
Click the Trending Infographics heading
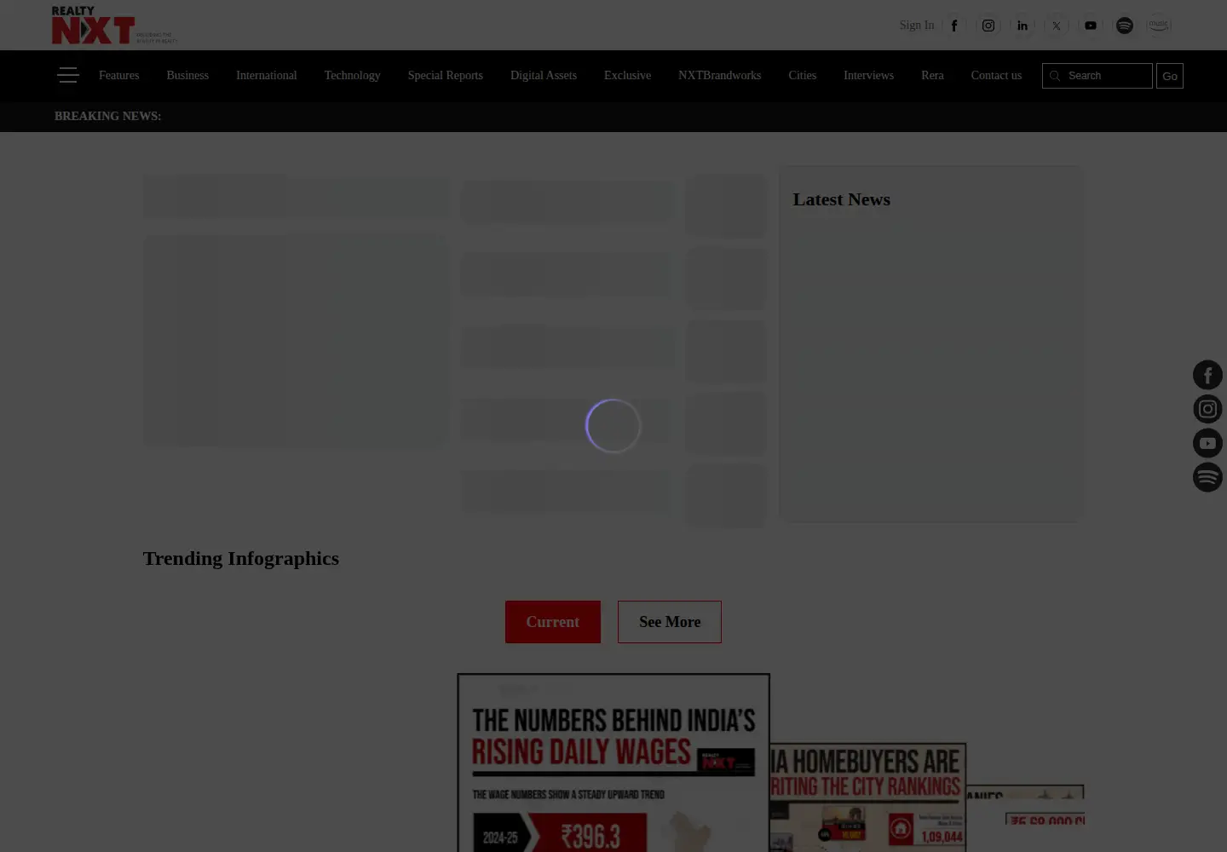[x=240, y=559]
